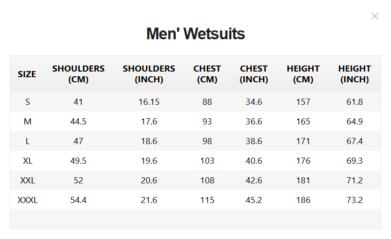The width and height of the screenshot is (391, 239).
Task: Select the L size row label
Action: pos(28,141)
